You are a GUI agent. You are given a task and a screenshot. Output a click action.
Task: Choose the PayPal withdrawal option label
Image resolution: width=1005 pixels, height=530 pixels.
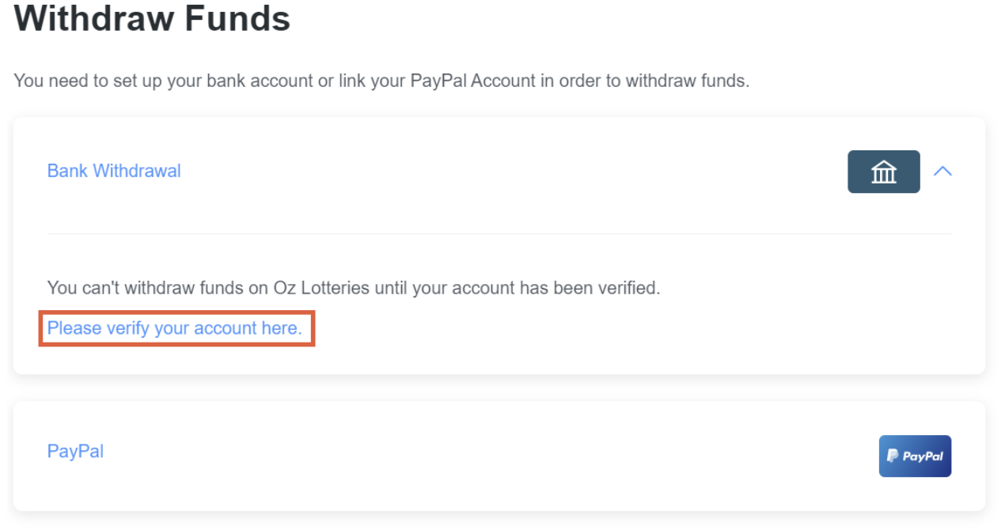tap(75, 452)
